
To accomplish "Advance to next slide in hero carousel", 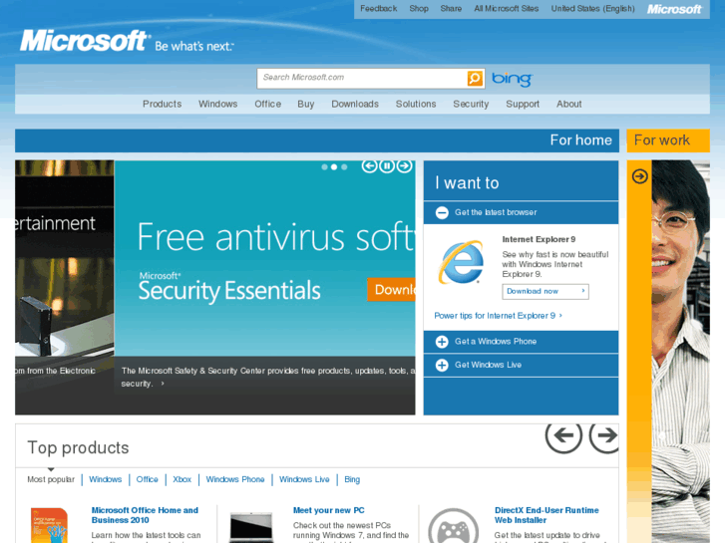I will click(x=404, y=166).
